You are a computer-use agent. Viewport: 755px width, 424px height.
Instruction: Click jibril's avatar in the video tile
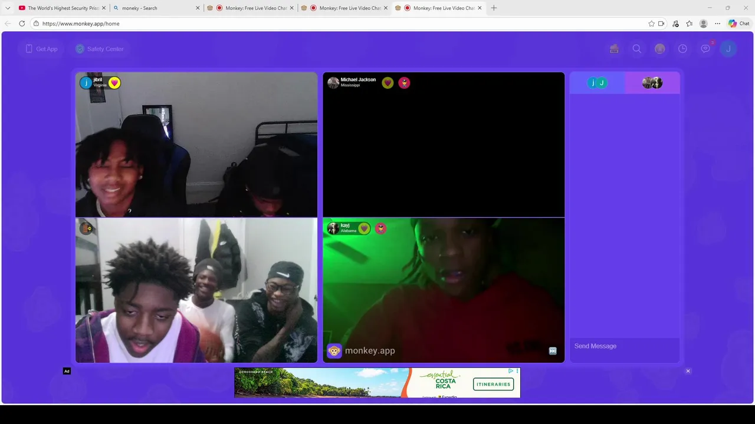tap(86, 83)
